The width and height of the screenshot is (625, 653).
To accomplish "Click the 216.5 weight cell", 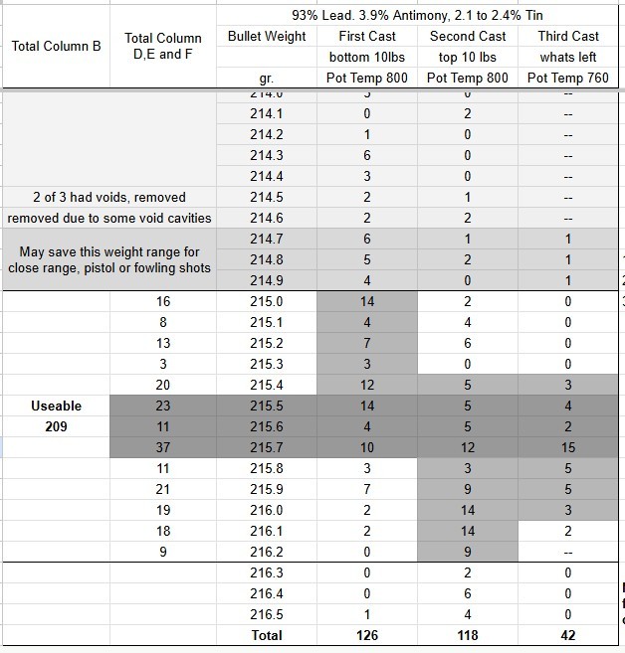I will [267, 614].
